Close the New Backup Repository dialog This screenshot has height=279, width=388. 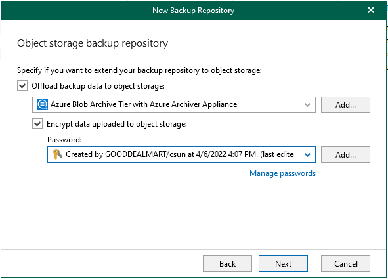[371, 10]
